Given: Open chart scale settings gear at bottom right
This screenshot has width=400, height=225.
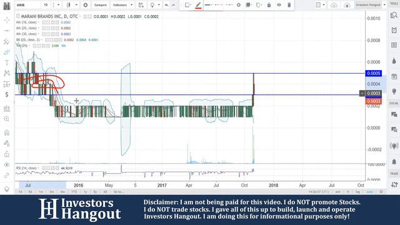Looking at the screenshot, I should [x=381, y=192].
